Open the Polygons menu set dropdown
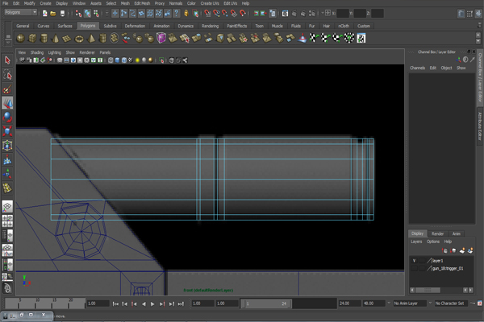 tap(21, 12)
